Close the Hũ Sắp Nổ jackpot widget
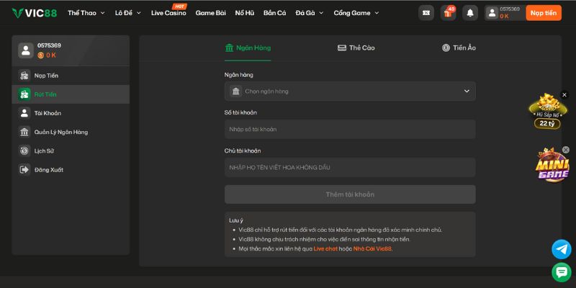The height and width of the screenshot is (288, 576). (565, 94)
